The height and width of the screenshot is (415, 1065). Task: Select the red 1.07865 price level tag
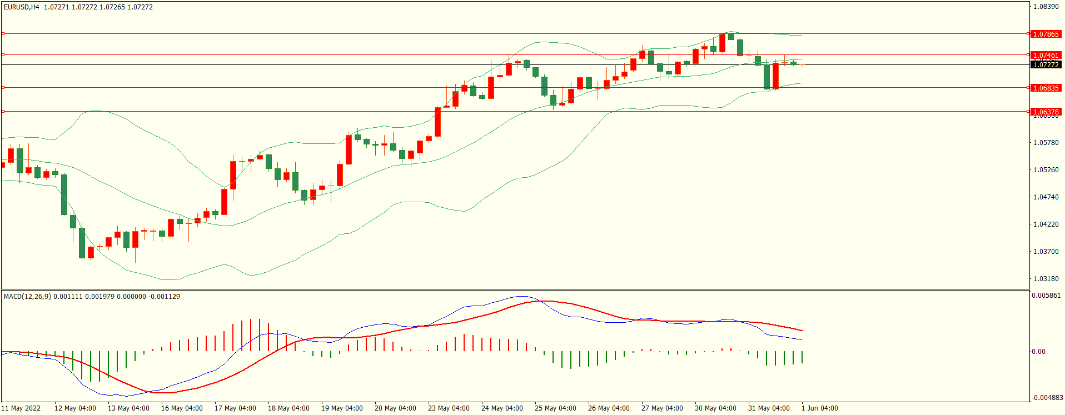[x=1046, y=34]
